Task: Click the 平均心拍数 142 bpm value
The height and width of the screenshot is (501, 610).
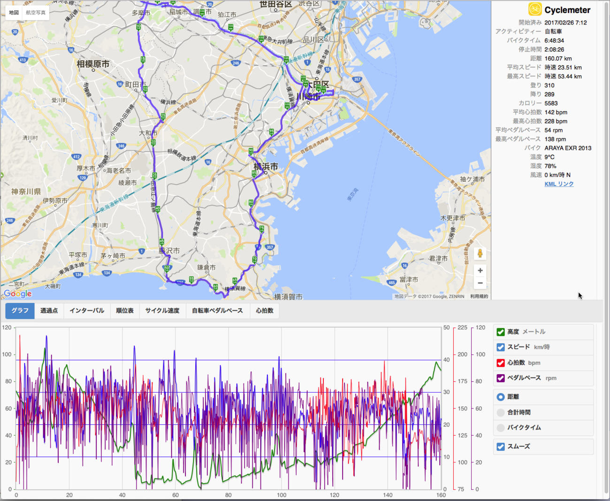Action: tap(556, 113)
